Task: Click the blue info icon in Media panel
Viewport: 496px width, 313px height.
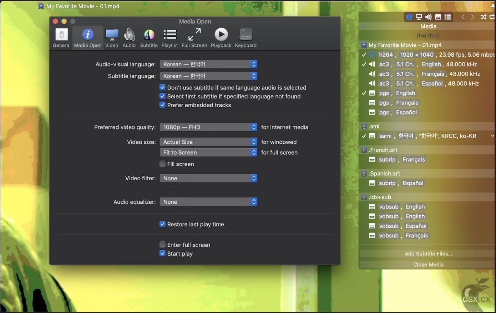Action: (409, 17)
